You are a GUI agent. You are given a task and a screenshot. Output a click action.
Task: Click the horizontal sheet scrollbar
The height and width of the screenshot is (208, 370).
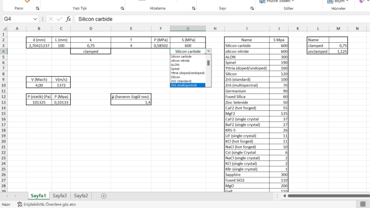click(328, 196)
